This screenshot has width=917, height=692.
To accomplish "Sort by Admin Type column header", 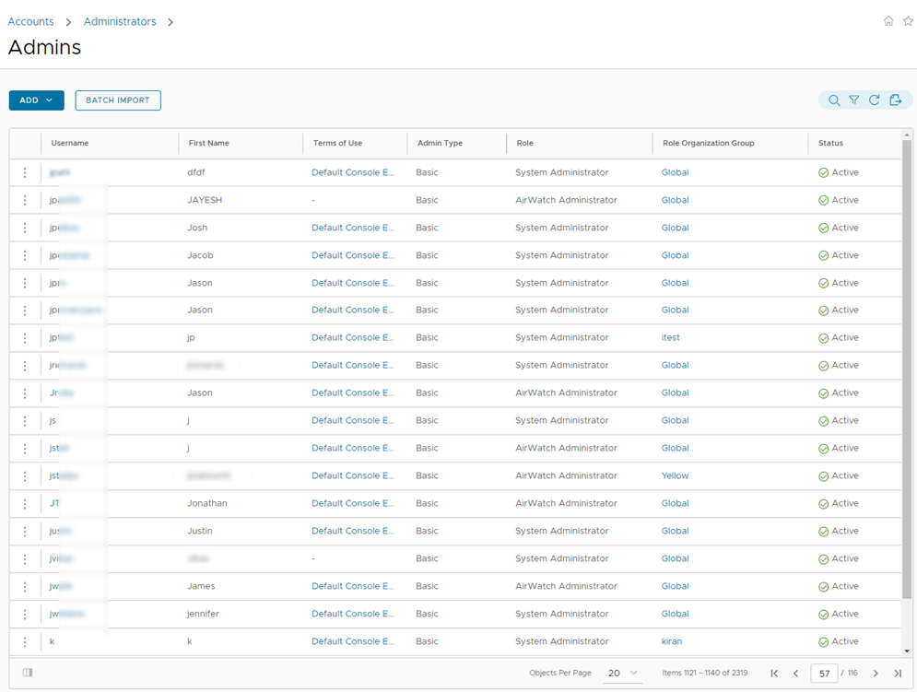I will (x=440, y=143).
